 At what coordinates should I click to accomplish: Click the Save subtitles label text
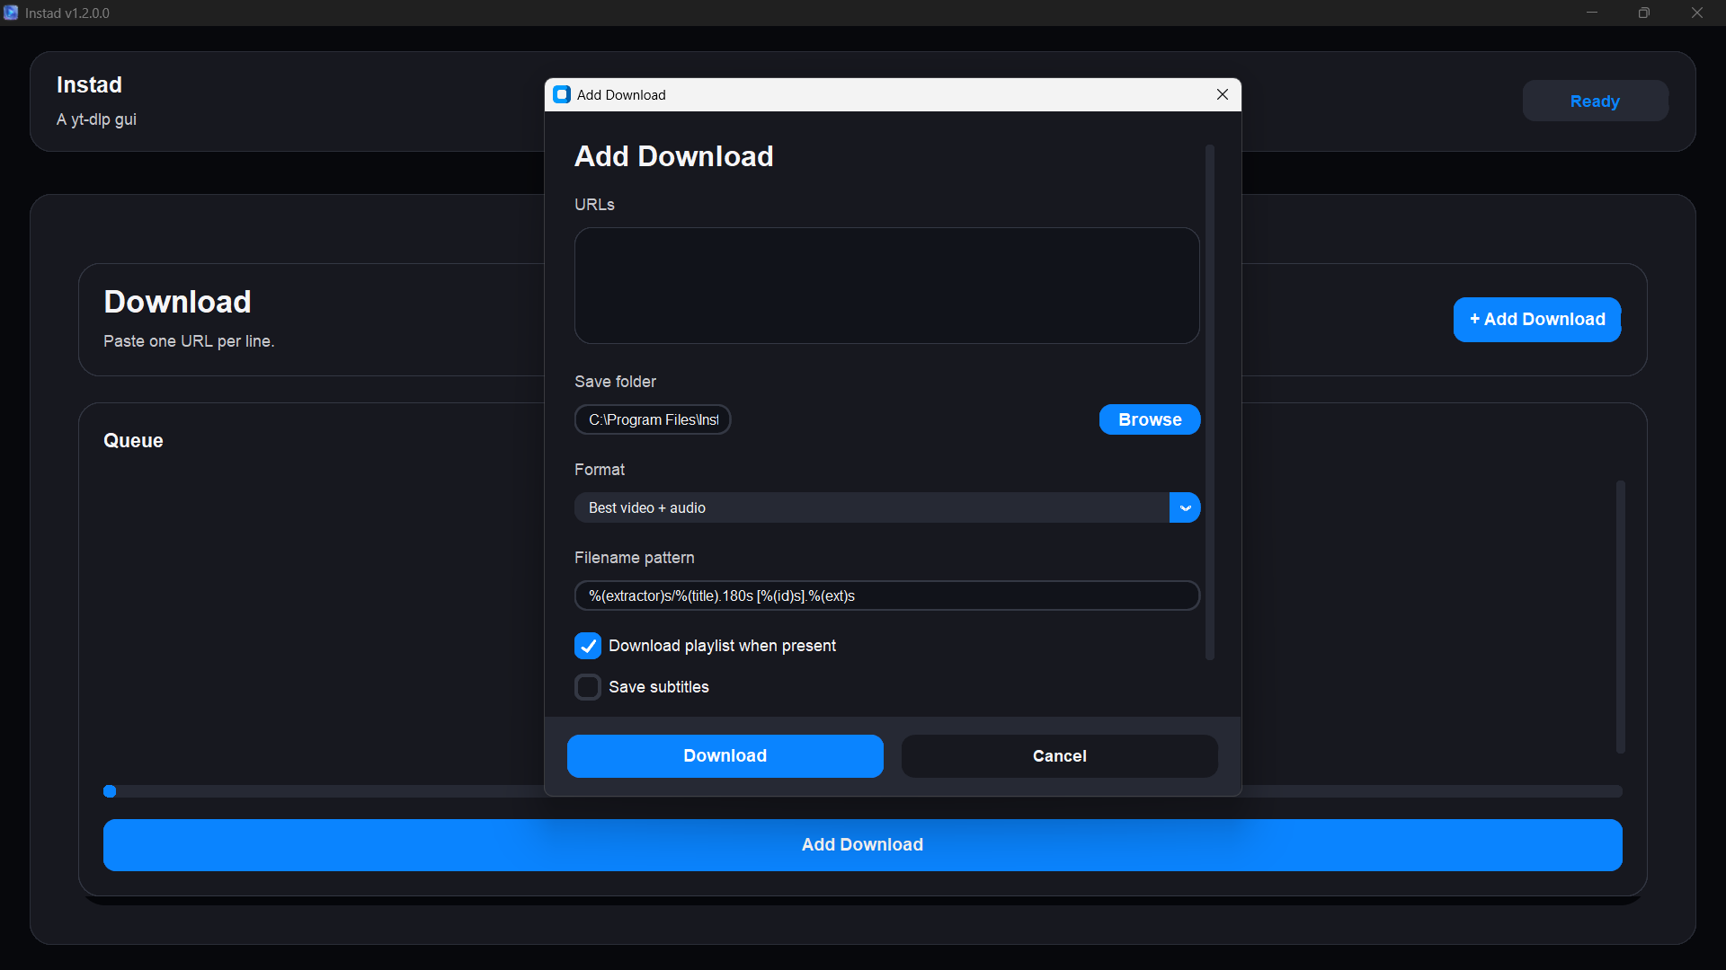click(659, 687)
